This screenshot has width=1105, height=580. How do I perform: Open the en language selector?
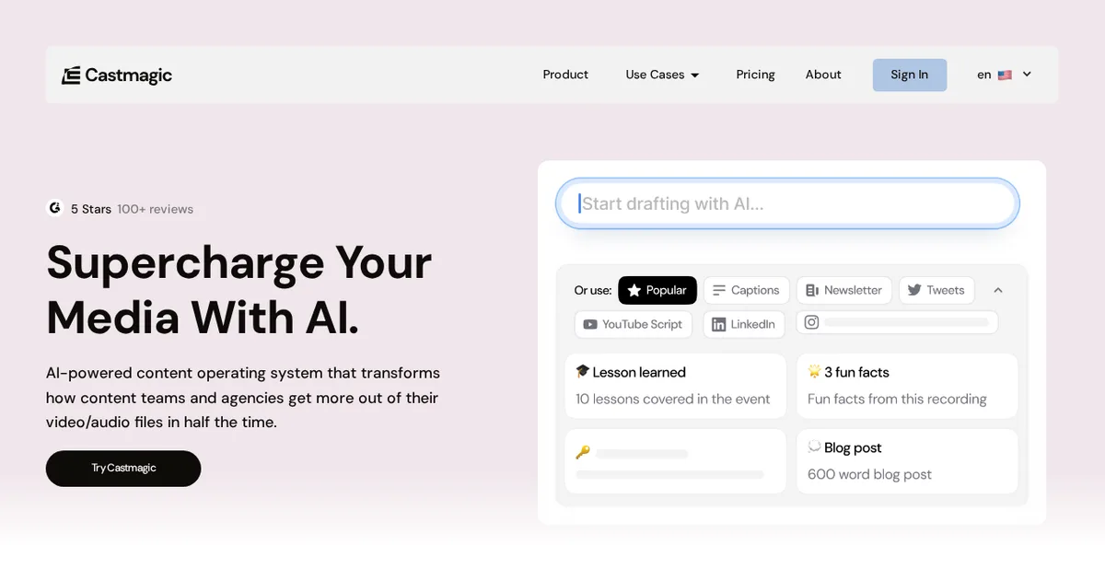(1005, 75)
